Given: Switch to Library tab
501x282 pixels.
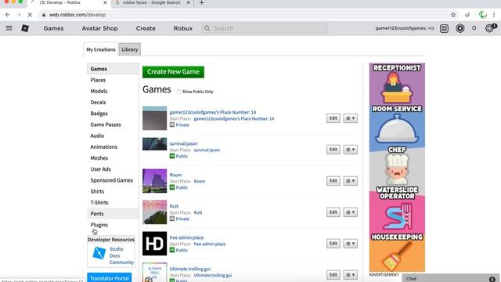Looking at the screenshot, I should coord(130,49).
